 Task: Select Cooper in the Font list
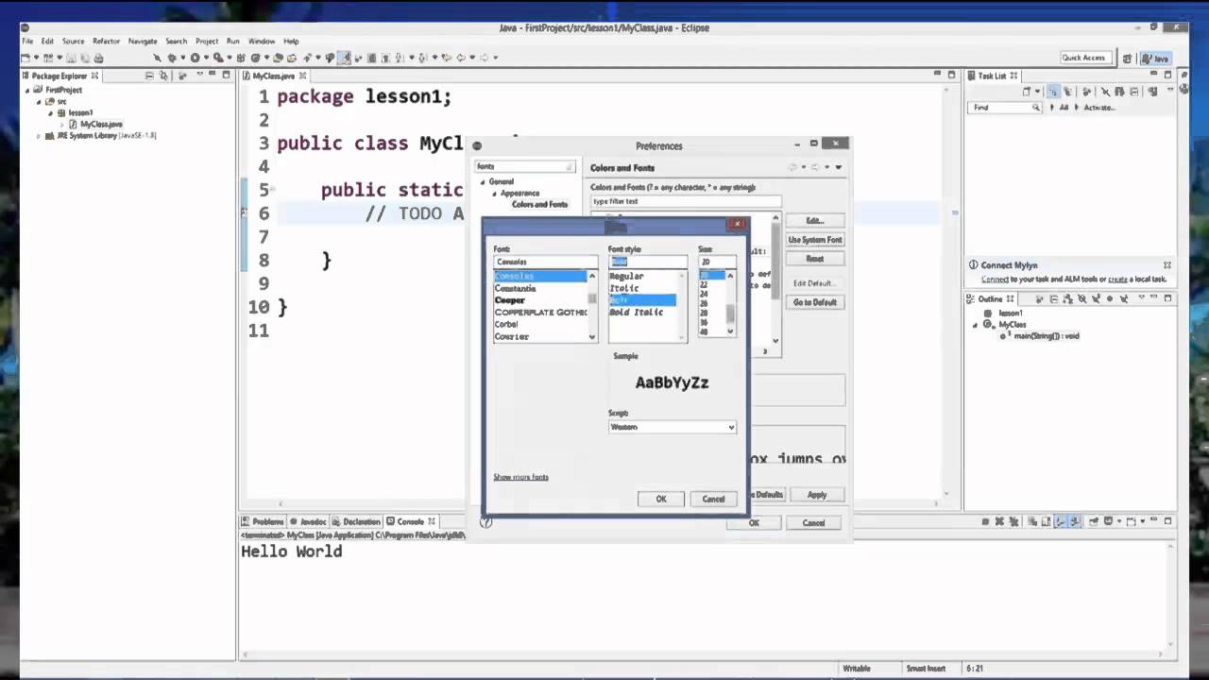click(x=510, y=300)
